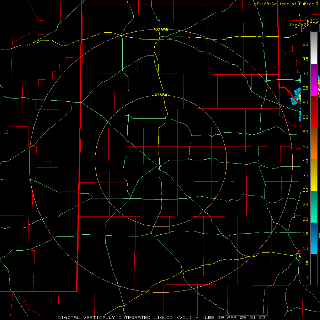Select the 50 NMI range ring label
The width and height of the screenshot is (320, 320).
(x=161, y=95)
